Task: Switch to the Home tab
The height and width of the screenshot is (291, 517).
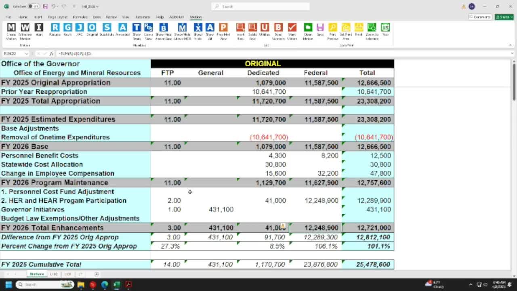Action: coord(23,17)
